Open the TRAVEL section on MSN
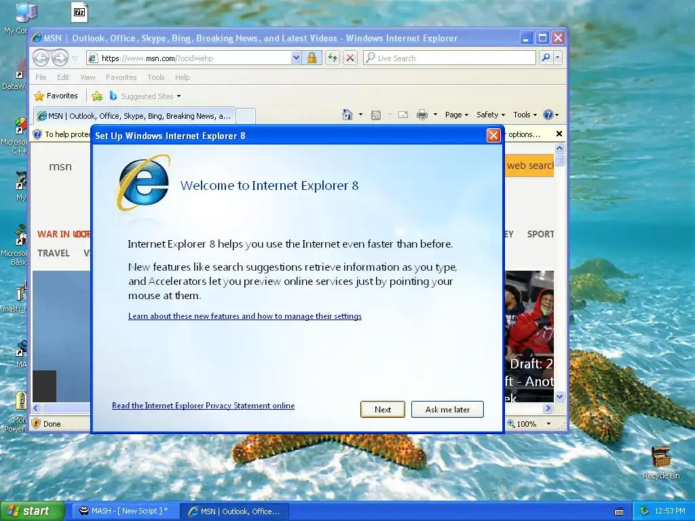The width and height of the screenshot is (695, 521). pyautogui.click(x=54, y=253)
